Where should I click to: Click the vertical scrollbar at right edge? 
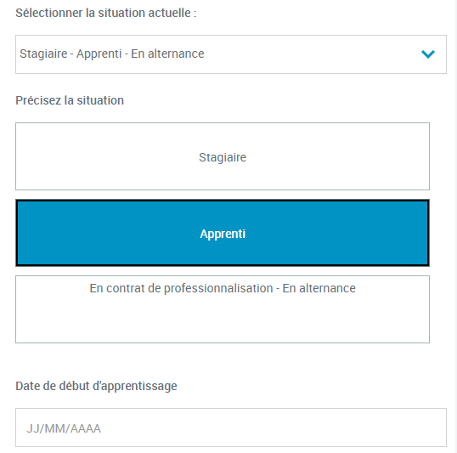pyautogui.click(x=455, y=226)
